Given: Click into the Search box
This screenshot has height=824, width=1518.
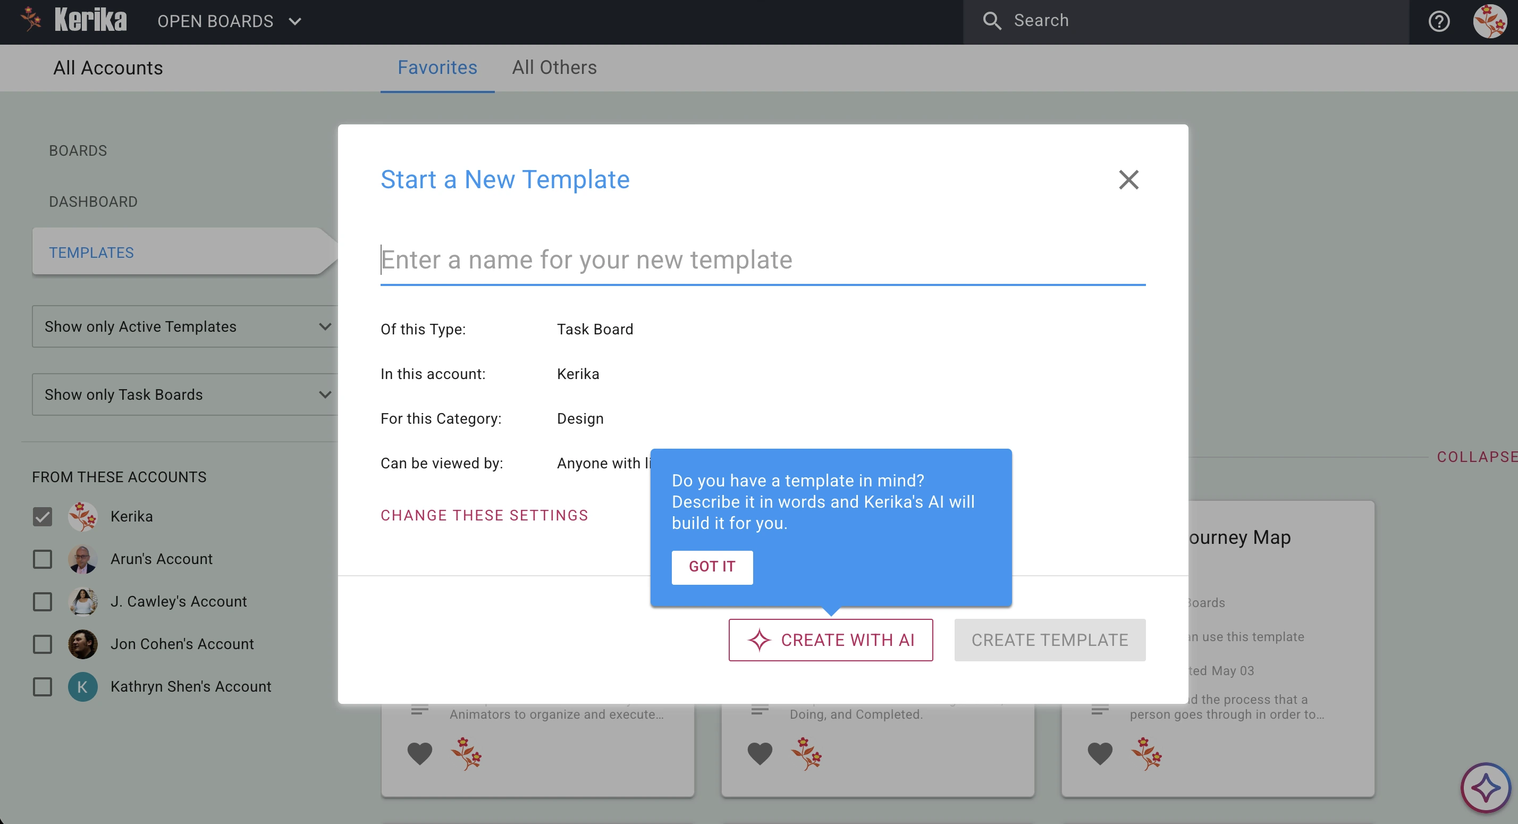Looking at the screenshot, I should point(1186,21).
